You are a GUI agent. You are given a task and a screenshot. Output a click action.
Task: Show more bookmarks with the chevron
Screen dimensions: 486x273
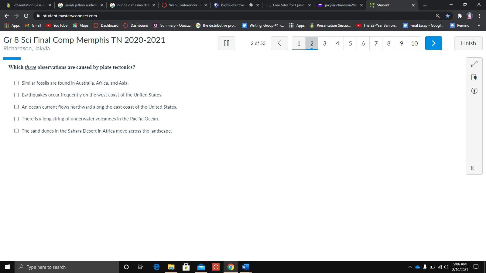point(479,25)
